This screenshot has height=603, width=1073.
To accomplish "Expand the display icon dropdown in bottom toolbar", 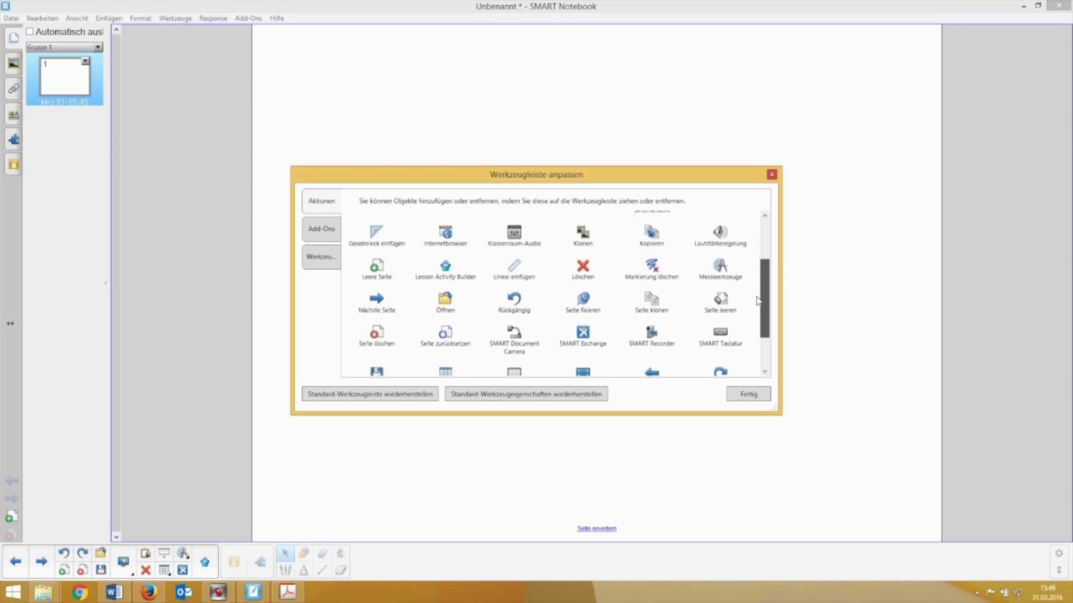I will tap(132, 574).
